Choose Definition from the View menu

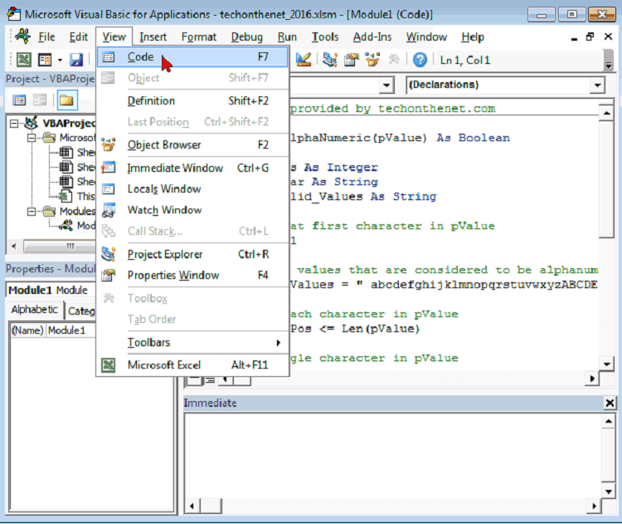[192, 101]
